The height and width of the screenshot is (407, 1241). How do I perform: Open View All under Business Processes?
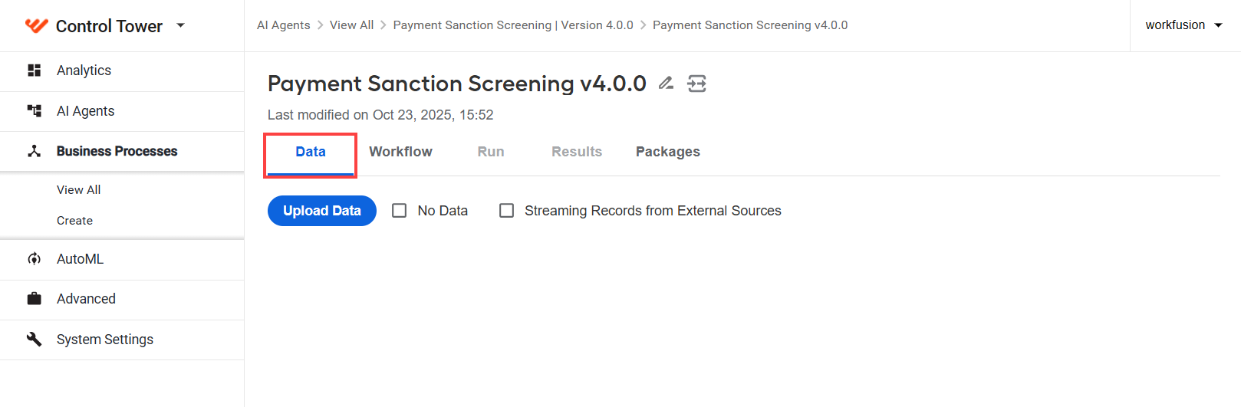78,190
